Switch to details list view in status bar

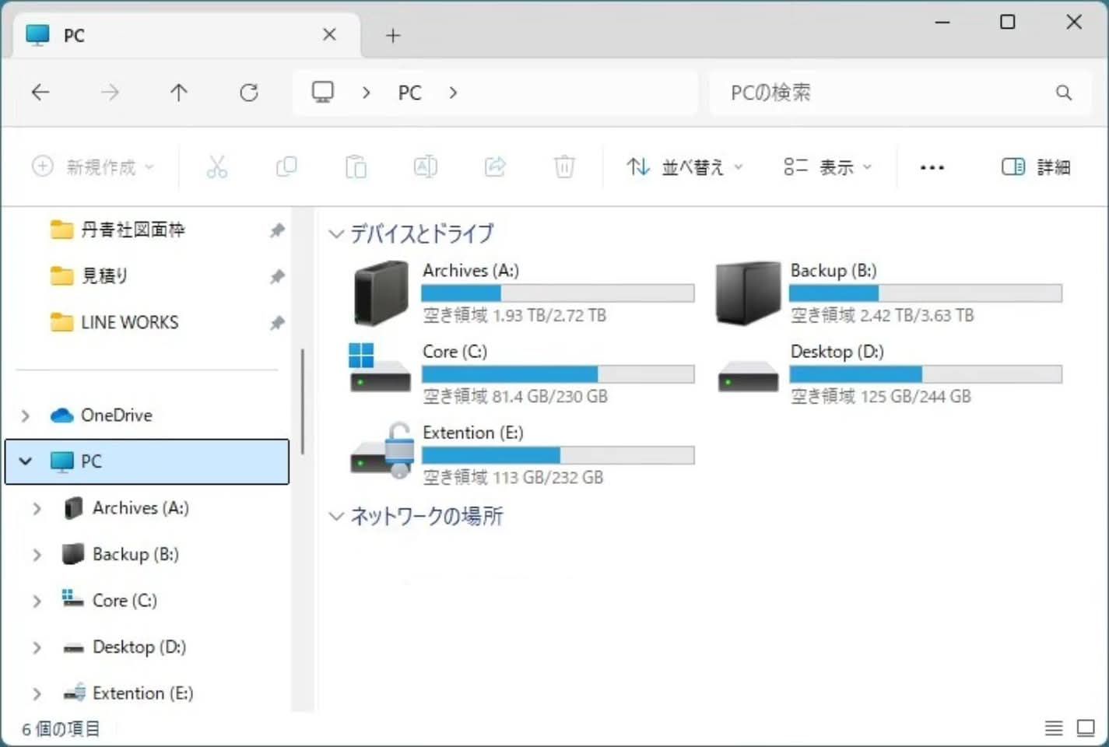[1054, 728]
